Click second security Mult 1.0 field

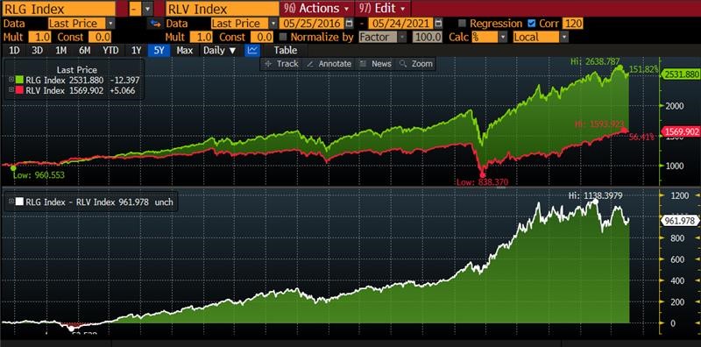[x=202, y=37]
